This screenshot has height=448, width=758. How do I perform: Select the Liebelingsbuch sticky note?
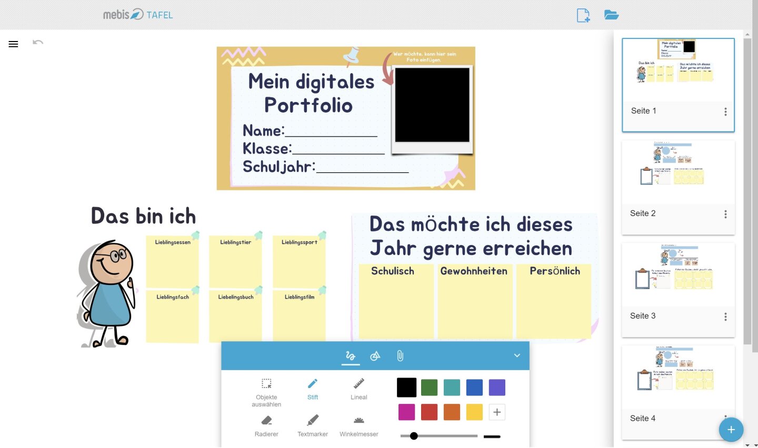tap(235, 317)
